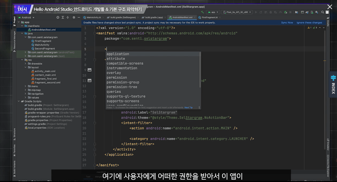
Task: Open the INDEX side tab
Action: click(x=333, y=84)
